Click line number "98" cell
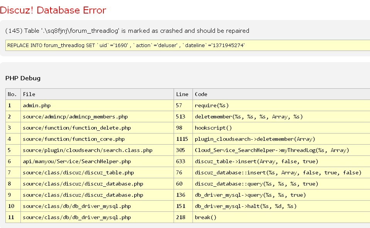This screenshot has height=228, width=370. tap(183, 128)
